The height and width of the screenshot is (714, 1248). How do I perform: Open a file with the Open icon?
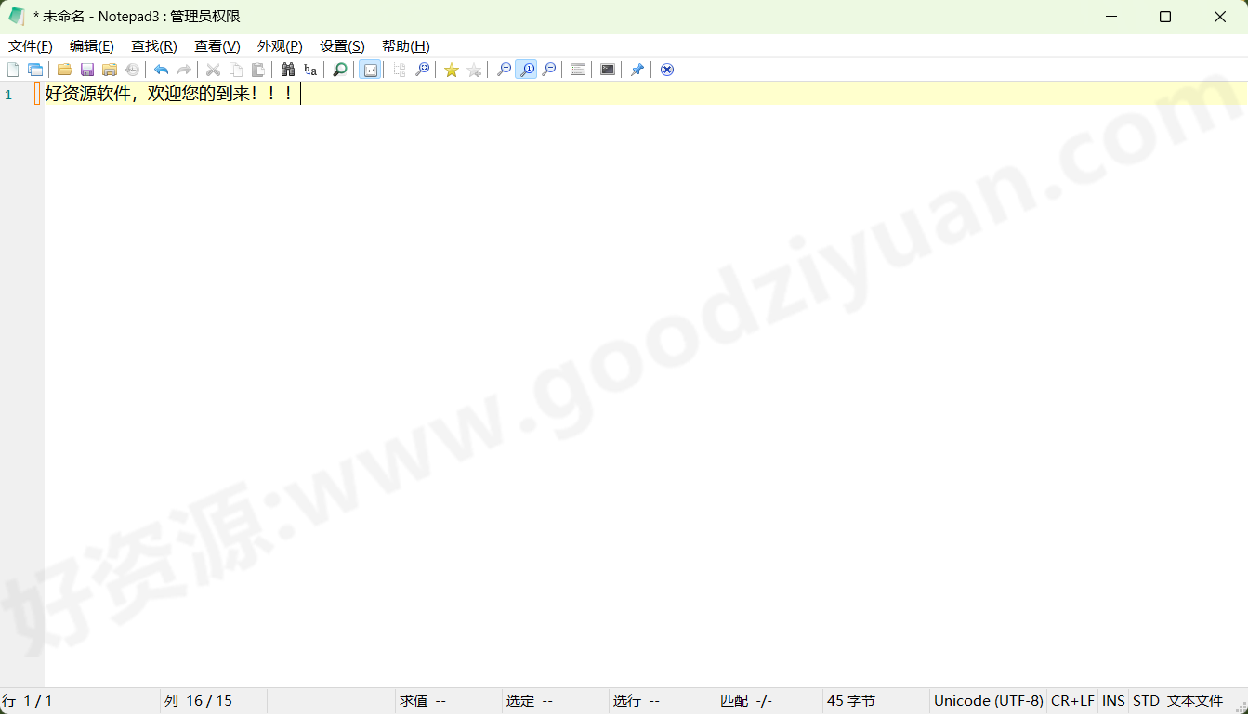[64, 70]
